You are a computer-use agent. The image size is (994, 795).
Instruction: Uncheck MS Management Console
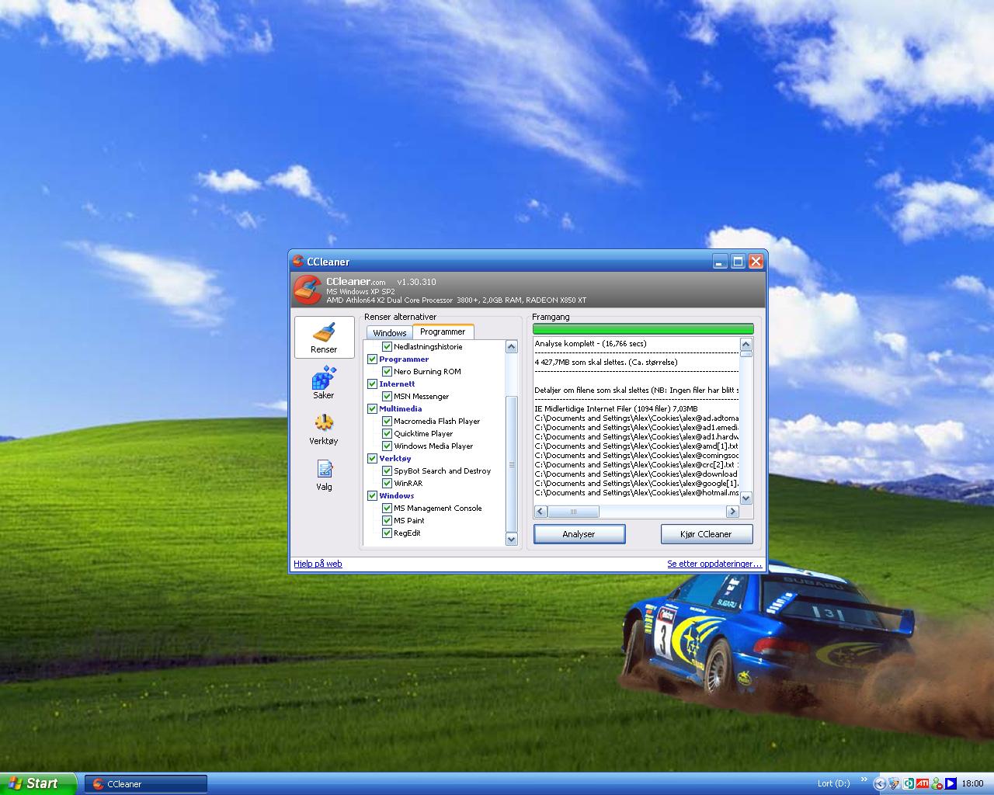coord(387,508)
